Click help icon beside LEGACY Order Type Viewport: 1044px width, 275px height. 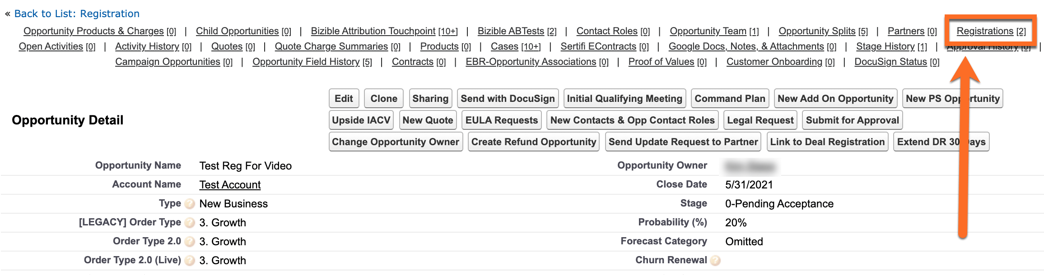(190, 223)
